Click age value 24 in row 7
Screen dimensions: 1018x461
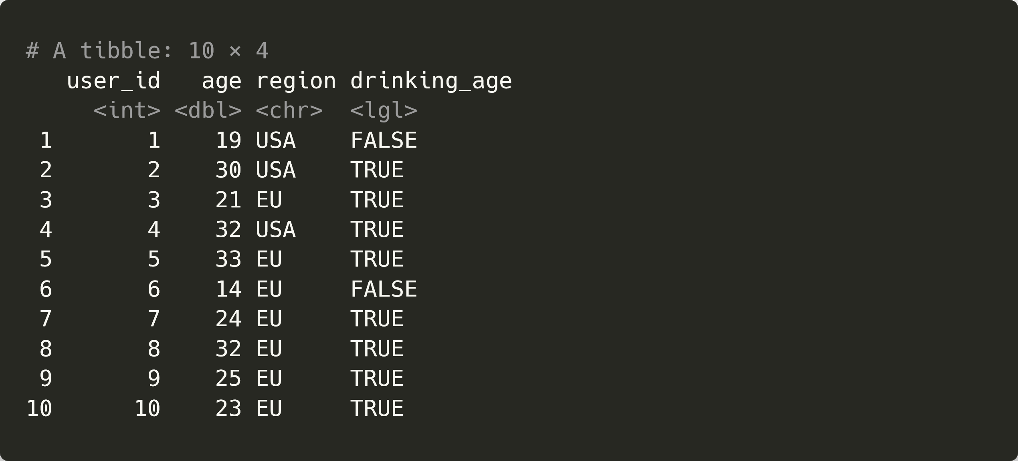click(228, 319)
